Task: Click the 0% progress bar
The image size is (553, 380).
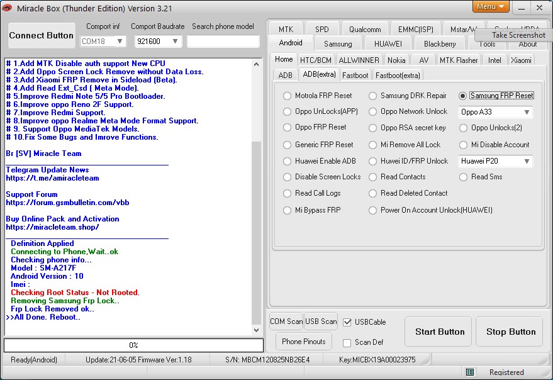Action: point(133,345)
